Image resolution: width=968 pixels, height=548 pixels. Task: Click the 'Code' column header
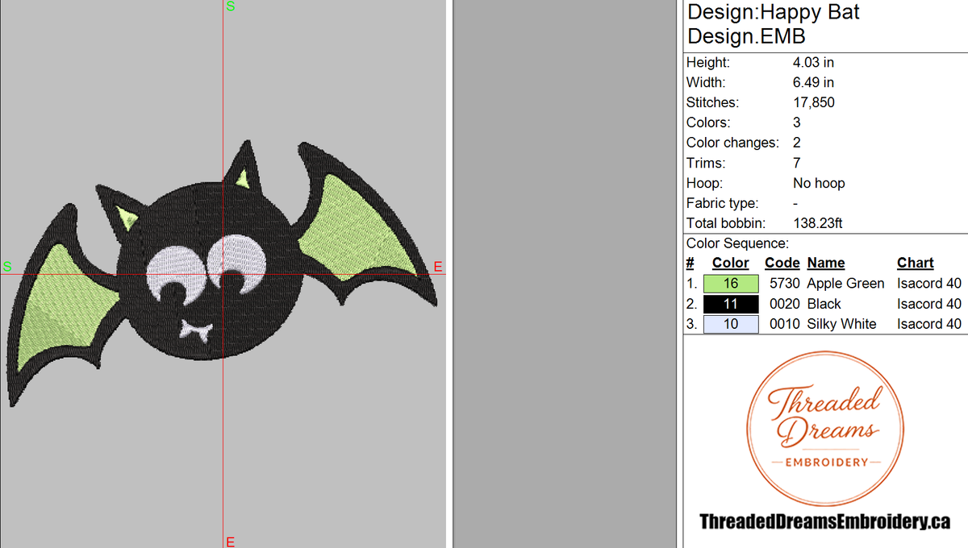coord(782,263)
